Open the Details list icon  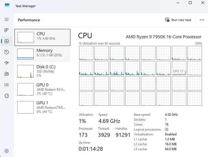(x=7, y=85)
